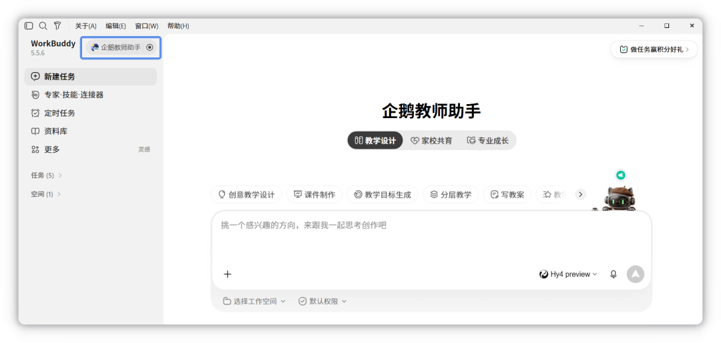Click the WorkBuddy app name
Image resolution: width=721 pixels, height=343 pixels.
pos(53,43)
